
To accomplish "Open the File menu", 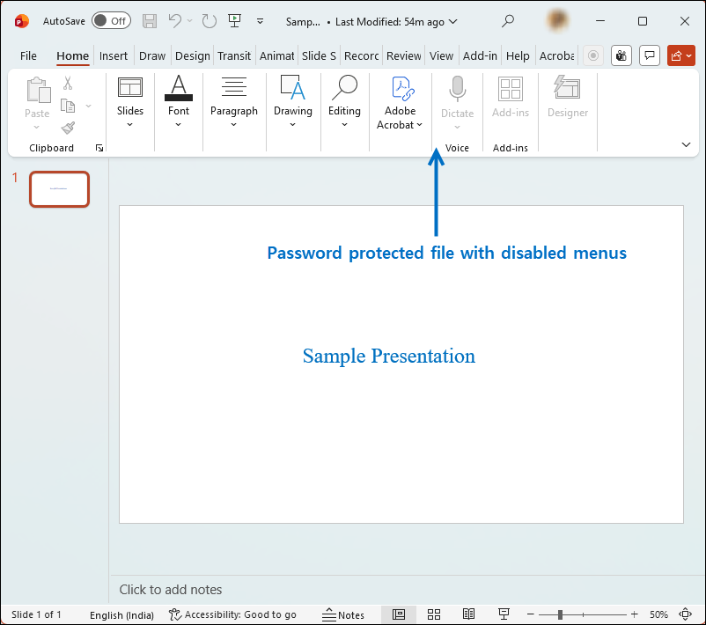I will tap(28, 55).
